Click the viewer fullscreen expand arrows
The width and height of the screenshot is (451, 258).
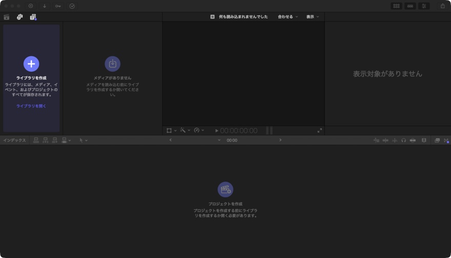319,131
